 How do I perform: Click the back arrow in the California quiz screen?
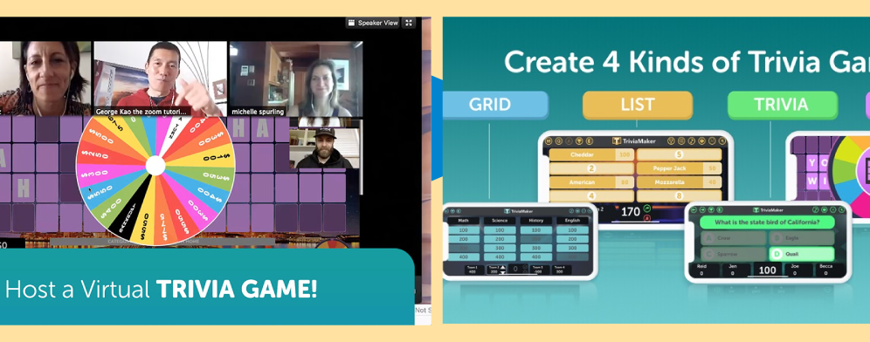pos(694,210)
